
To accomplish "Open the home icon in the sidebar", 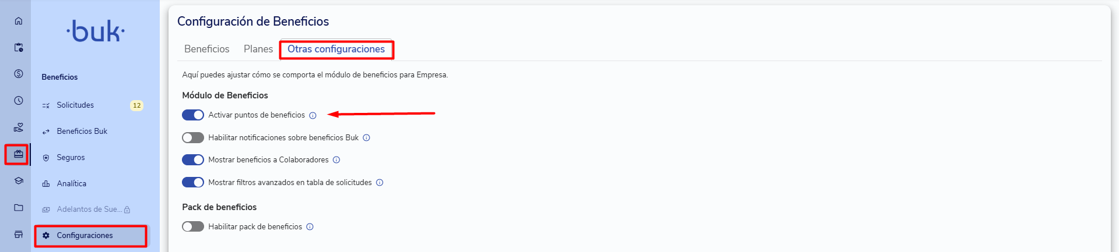I will pyautogui.click(x=19, y=21).
